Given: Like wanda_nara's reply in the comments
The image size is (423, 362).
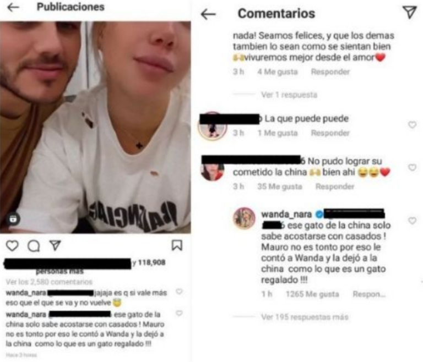Looking at the screenshot, I should (x=412, y=221).
